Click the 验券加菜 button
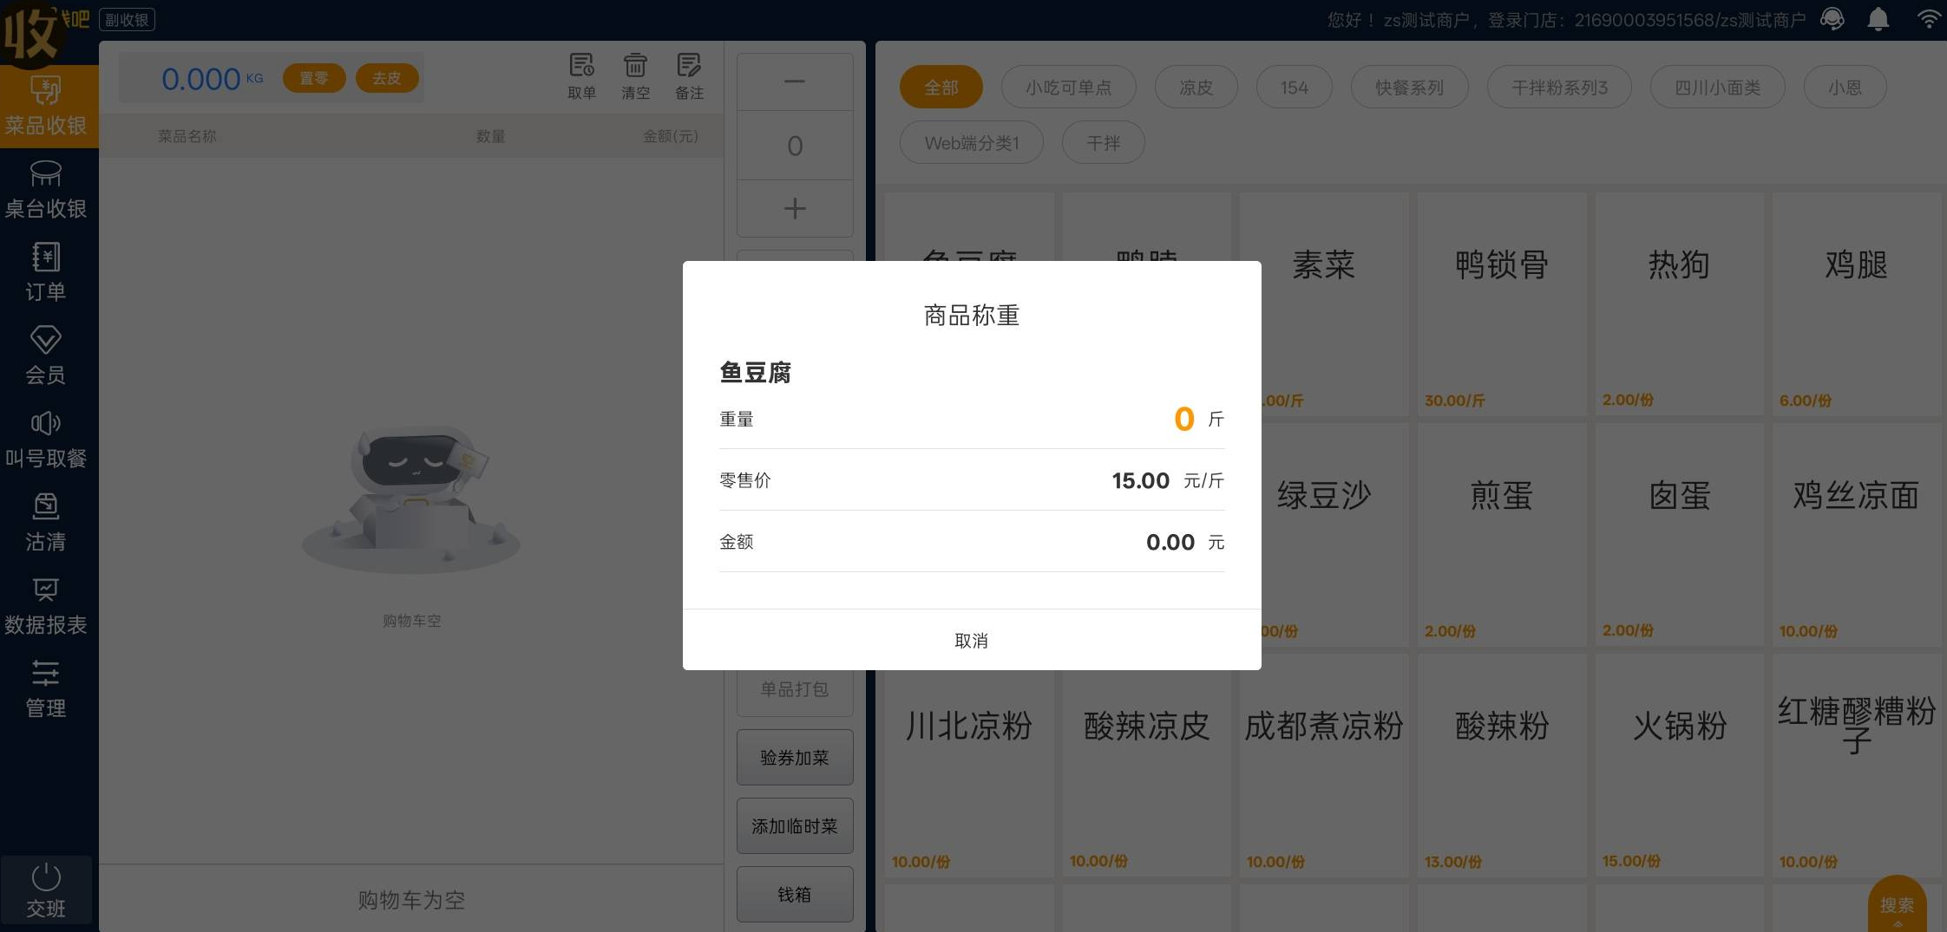Viewport: 1947px width, 932px height. (795, 758)
